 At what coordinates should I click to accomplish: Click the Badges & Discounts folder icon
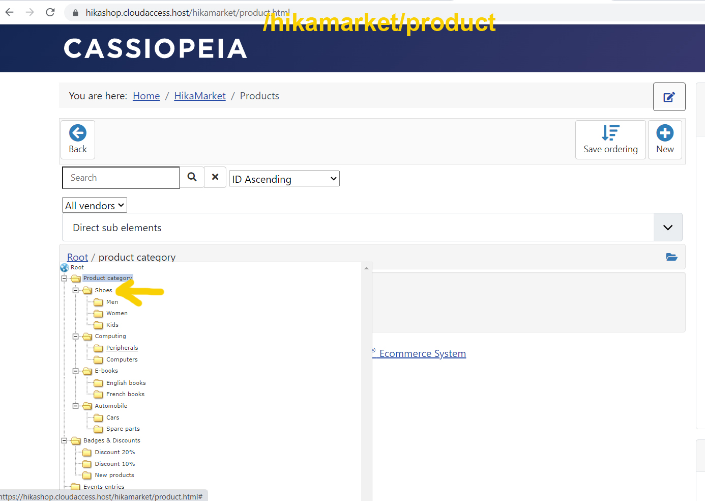coord(76,440)
